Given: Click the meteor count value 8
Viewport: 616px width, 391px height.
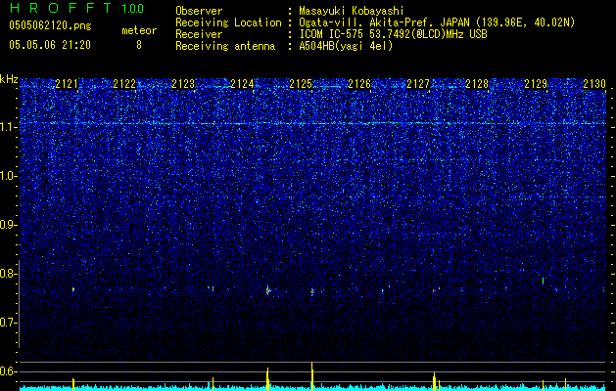Looking at the screenshot, I should pyautogui.click(x=139, y=45).
